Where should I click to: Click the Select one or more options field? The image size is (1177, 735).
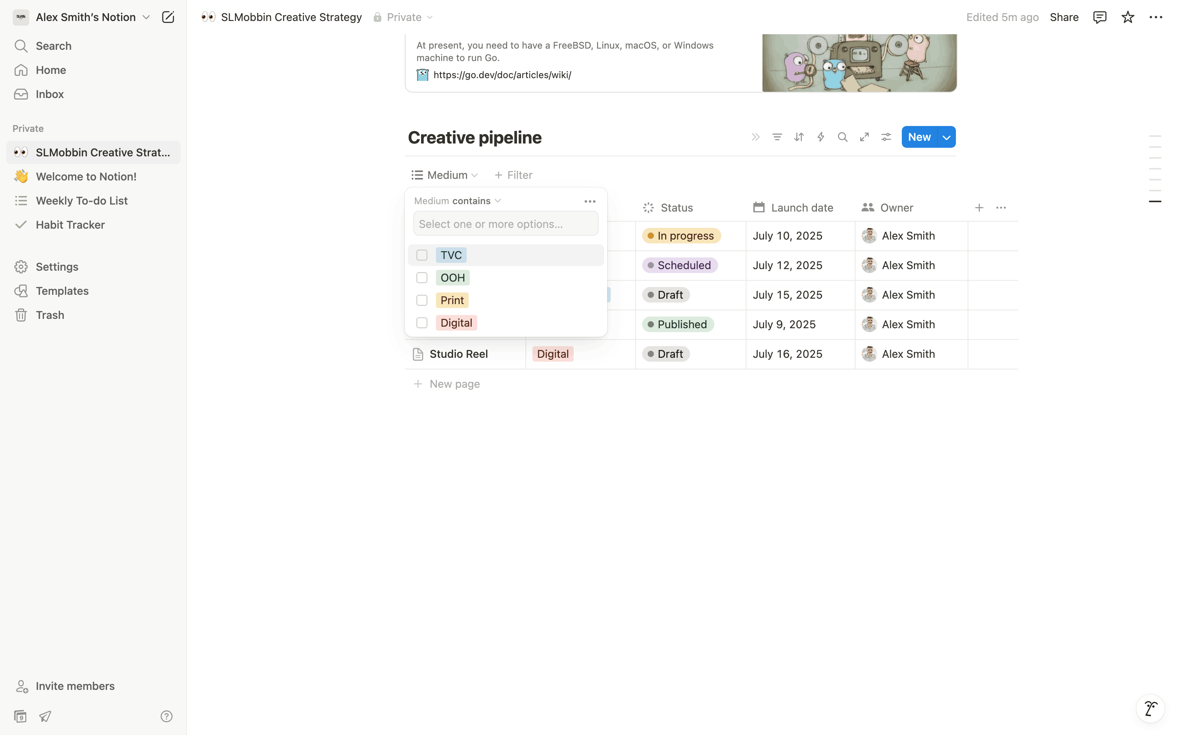tap(505, 224)
